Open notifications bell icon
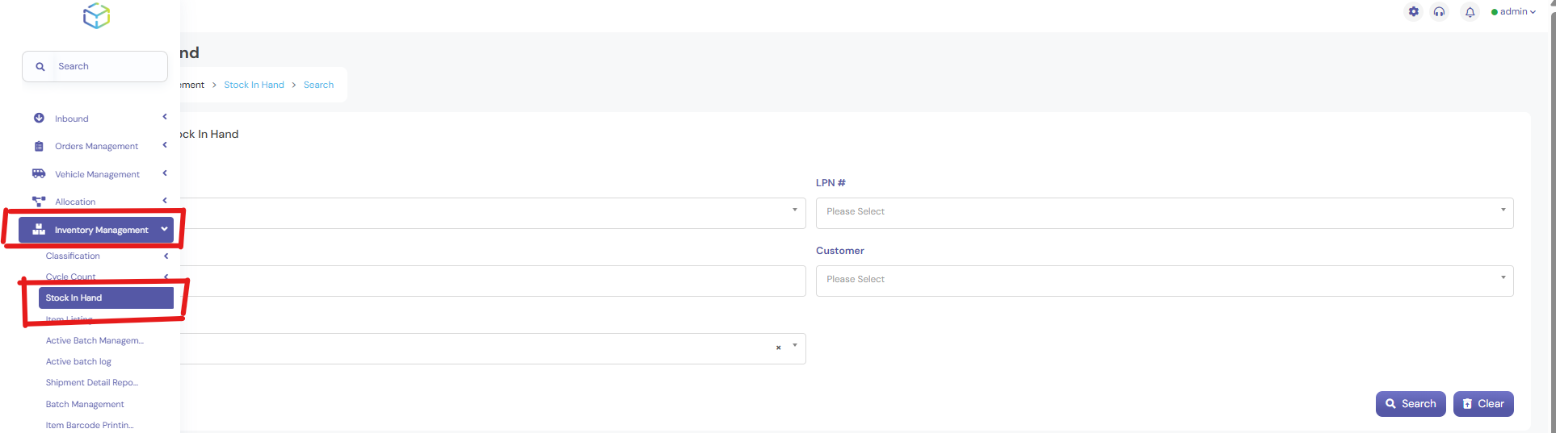The image size is (1556, 433). (1470, 12)
